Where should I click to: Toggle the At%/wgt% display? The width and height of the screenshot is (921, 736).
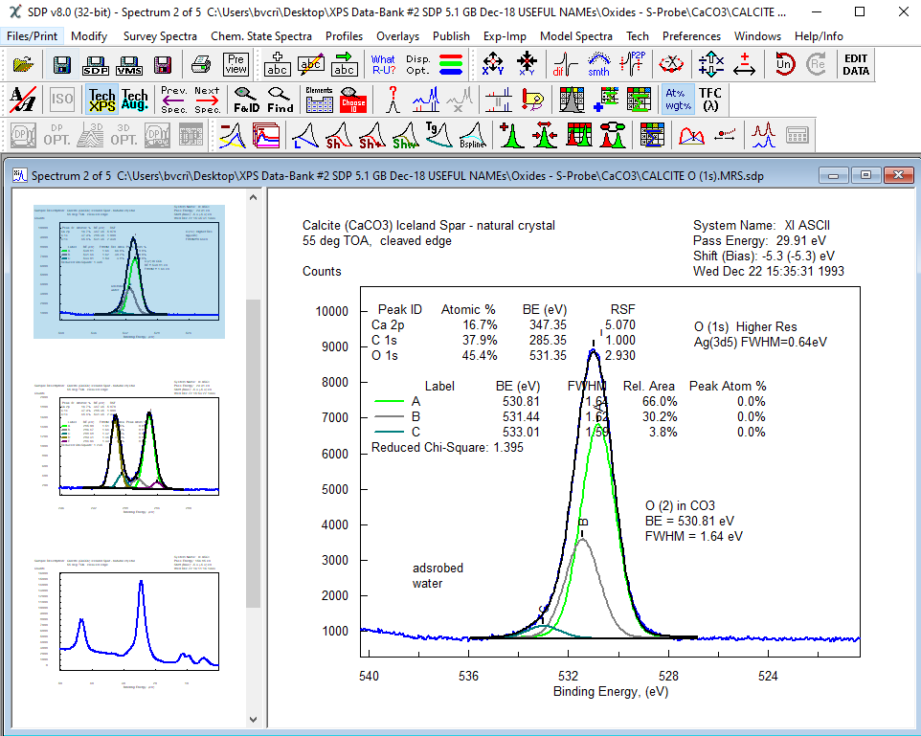[x=678, y=100]
